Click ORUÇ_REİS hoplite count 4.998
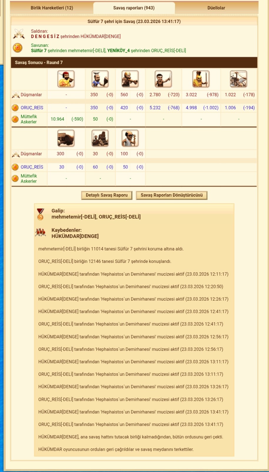The height and width of the screenshot is (472, 269). pos(191,108)
